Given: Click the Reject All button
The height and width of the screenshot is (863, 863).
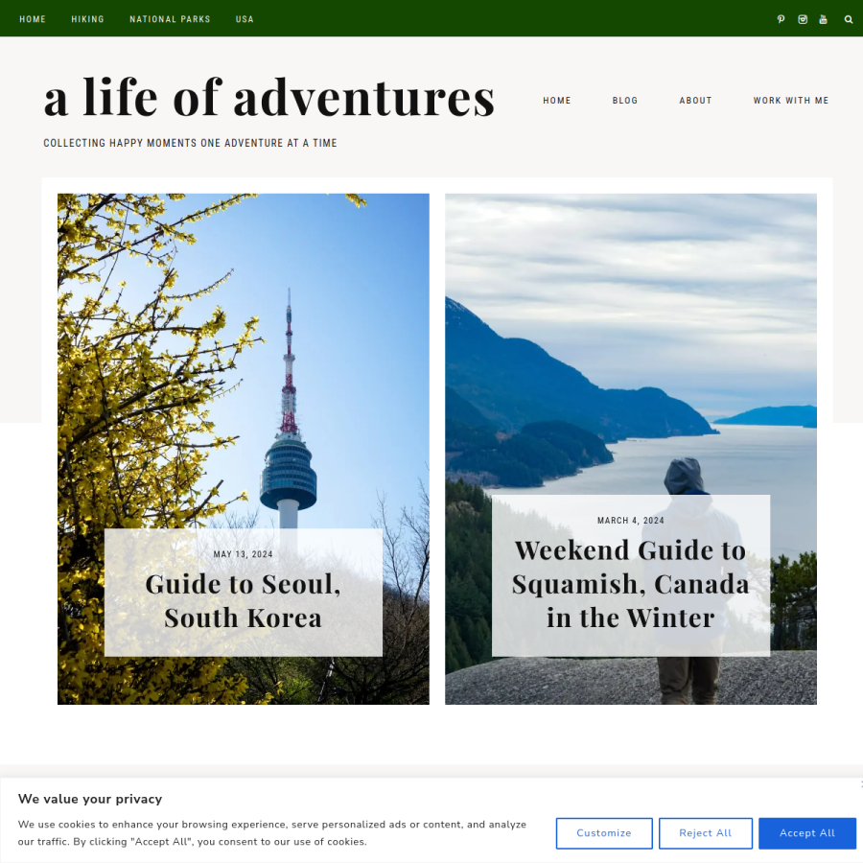Looking at the screenshot, I should [706, 832].
